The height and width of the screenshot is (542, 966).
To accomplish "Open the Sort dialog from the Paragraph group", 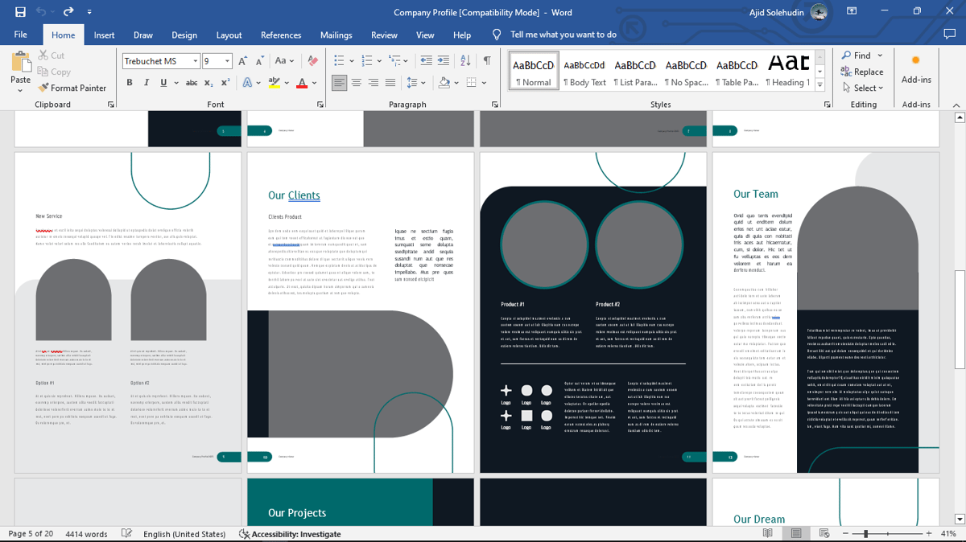I will pyautogui.click(x=465, y=60).
